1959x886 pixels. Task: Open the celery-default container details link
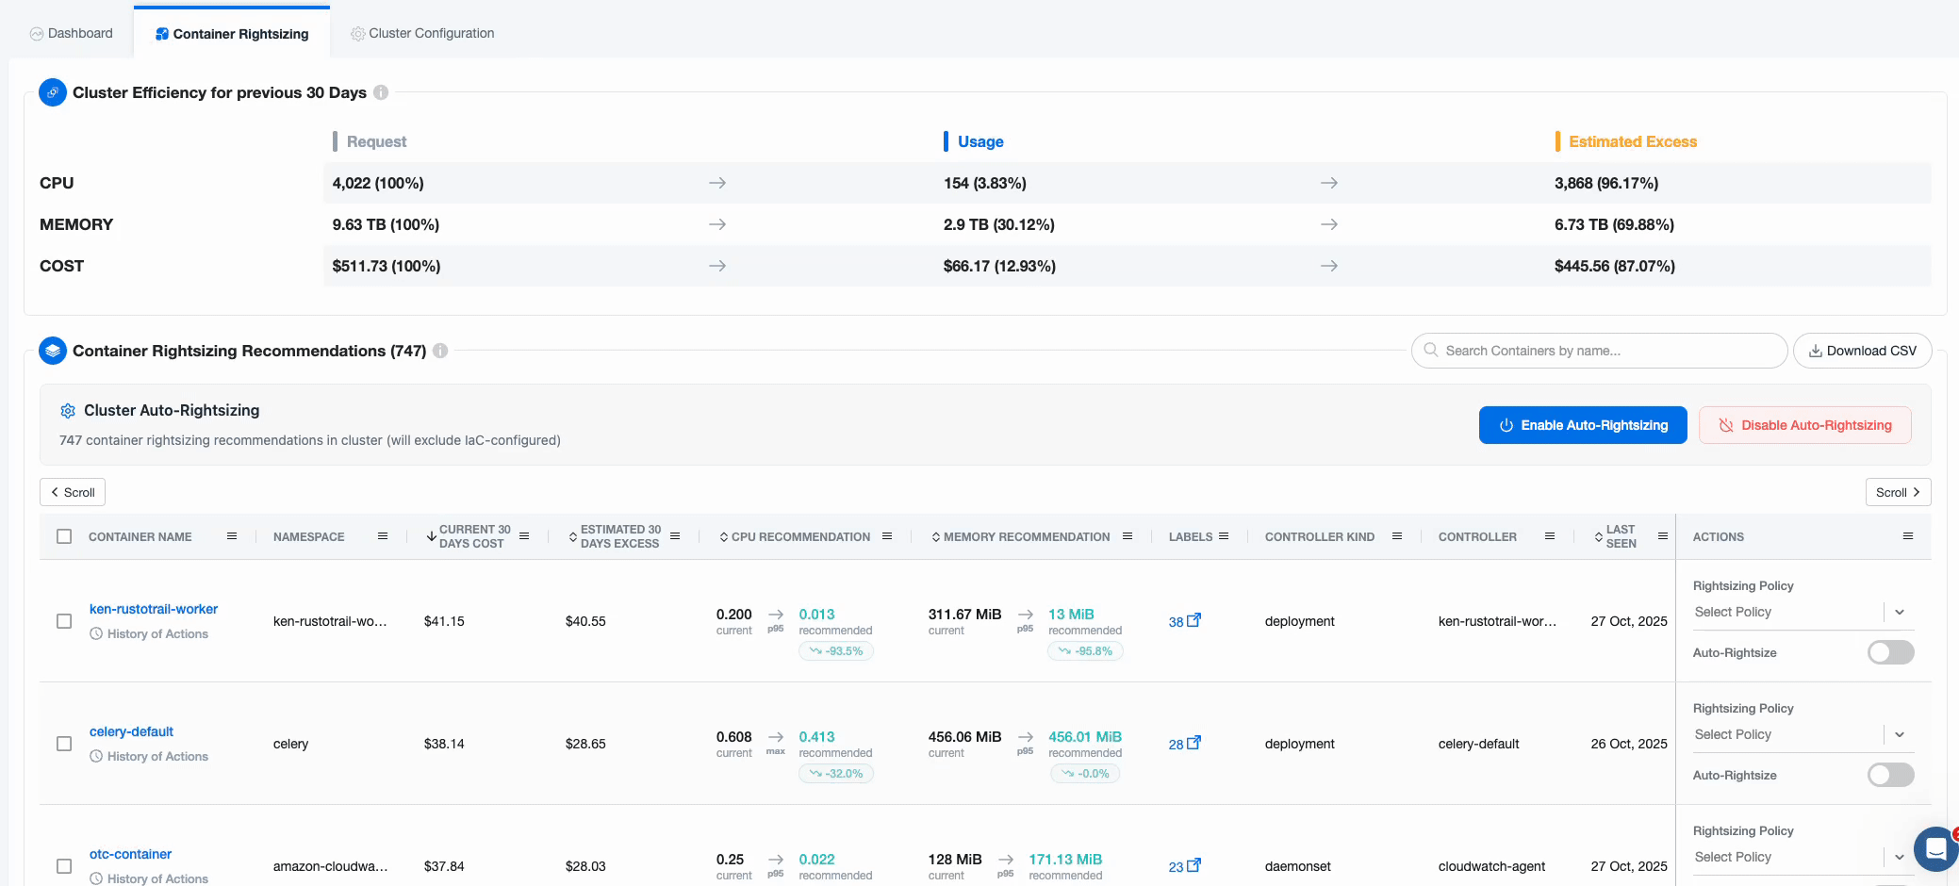[131, 730]
